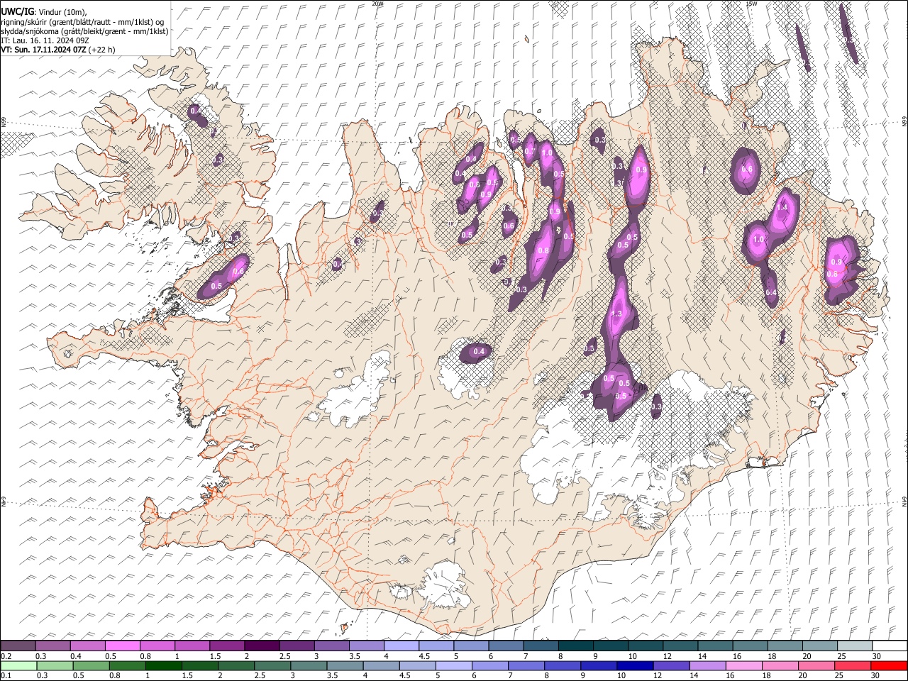This screenshot has height=681, width=908.
Task: Select the bright pink 0.5–0.8 snow legend swatch
Action: coord(122,646)
